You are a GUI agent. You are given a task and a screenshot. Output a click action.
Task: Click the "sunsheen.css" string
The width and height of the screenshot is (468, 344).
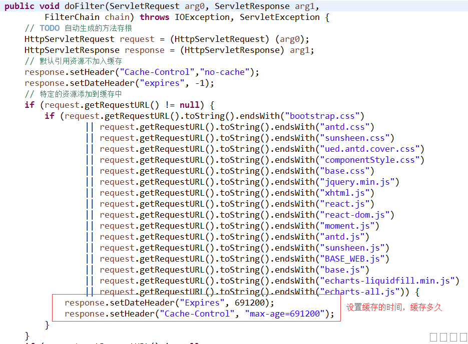(x=356, y=138)
